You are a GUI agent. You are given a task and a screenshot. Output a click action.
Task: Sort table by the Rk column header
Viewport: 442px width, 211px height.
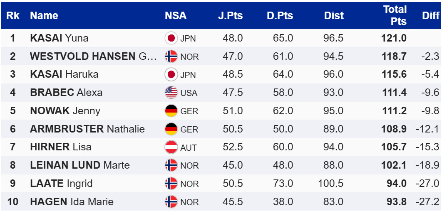[13, 16]
